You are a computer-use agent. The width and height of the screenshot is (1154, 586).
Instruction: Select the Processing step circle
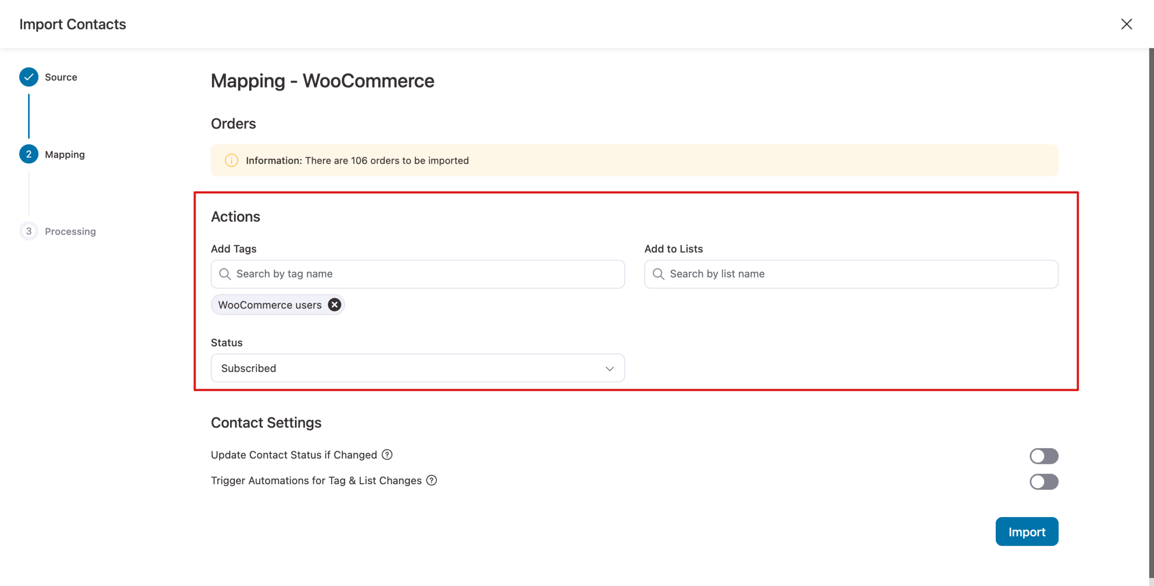pyautogui.click(x=29, y=231)
